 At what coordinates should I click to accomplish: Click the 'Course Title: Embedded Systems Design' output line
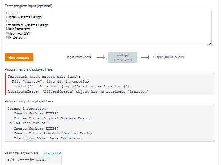[53, 134]
